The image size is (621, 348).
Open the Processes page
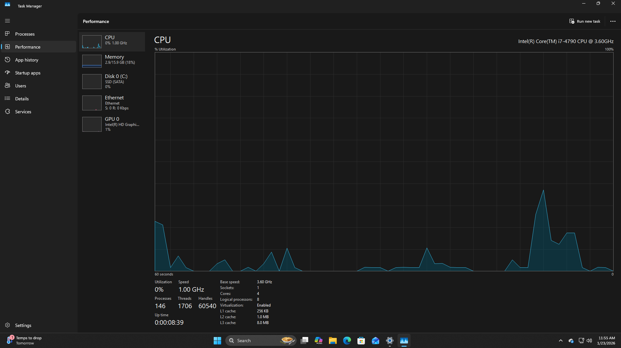pyautogui.click(x=25, y=34)
